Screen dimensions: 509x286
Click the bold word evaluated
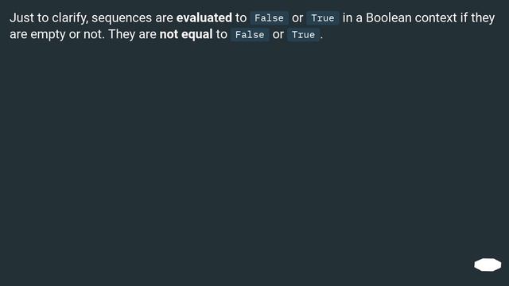[x=204, y=17]
